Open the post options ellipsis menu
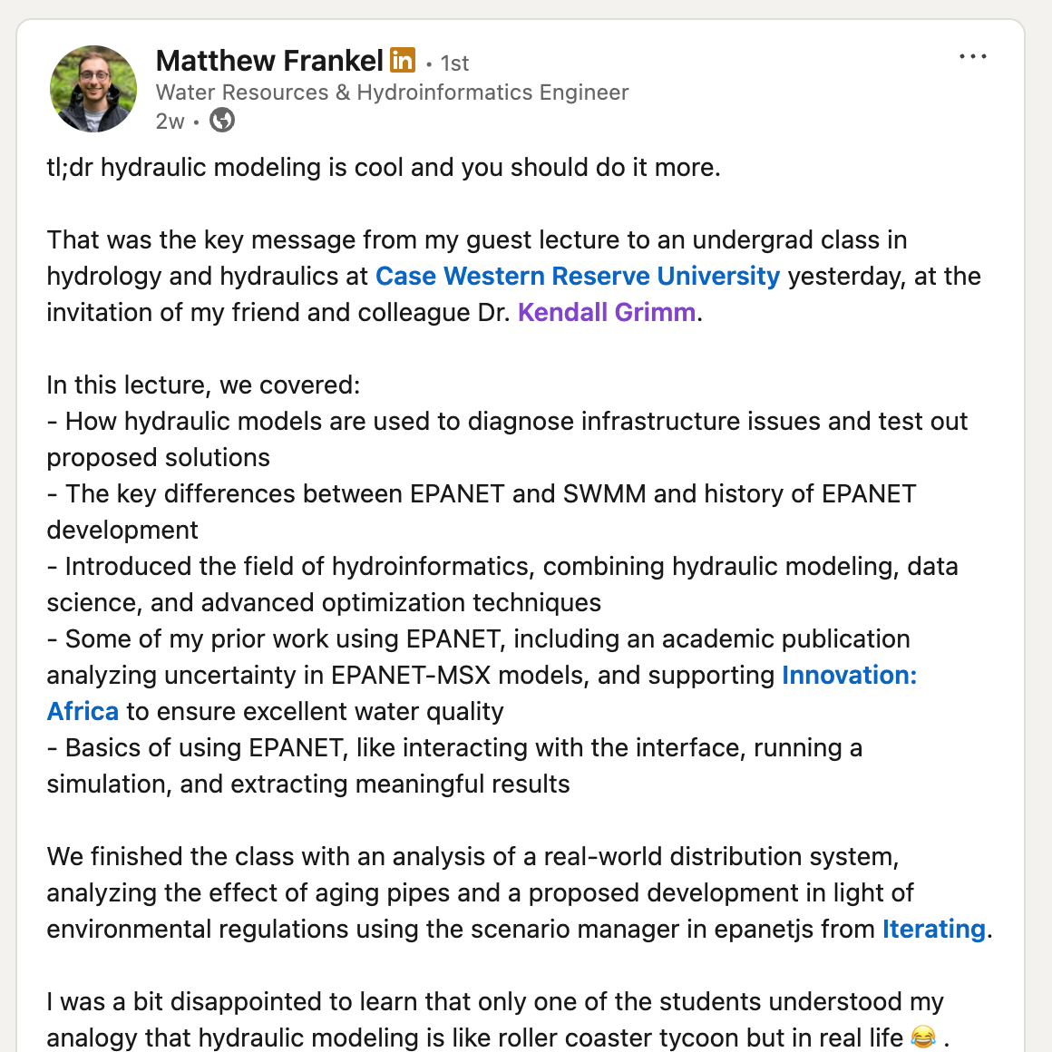 tap(972, 56)
